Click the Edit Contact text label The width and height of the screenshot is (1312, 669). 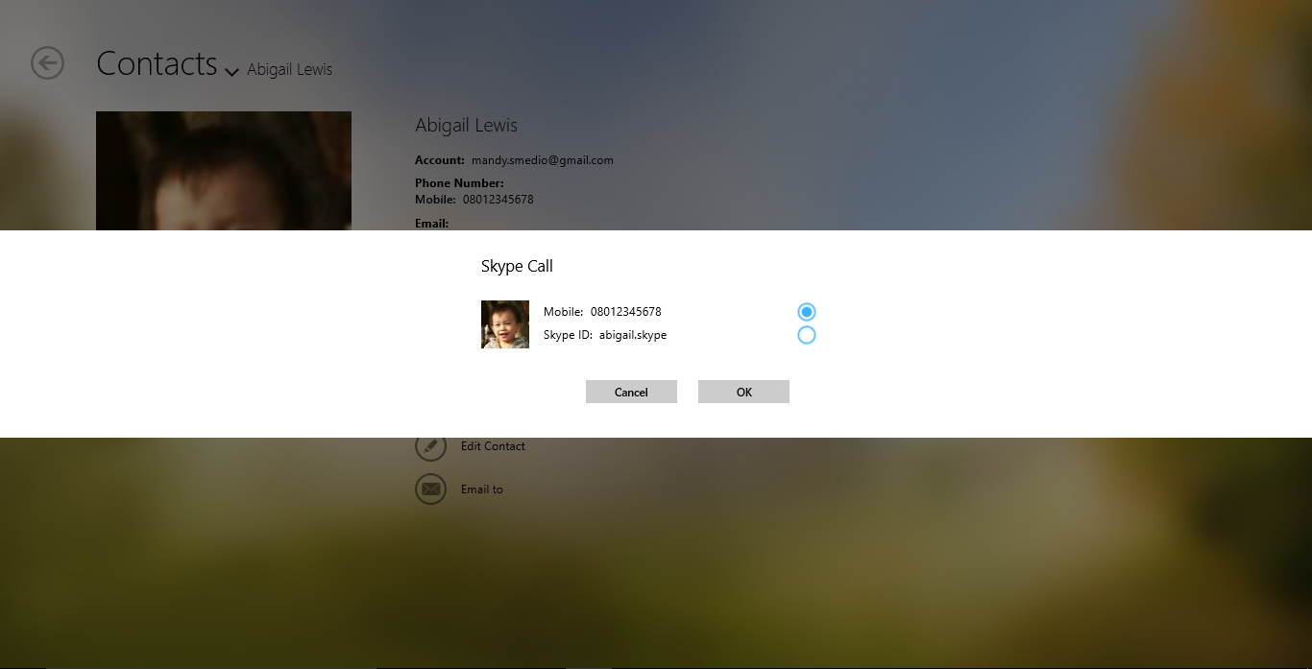(x=493, y=446)
